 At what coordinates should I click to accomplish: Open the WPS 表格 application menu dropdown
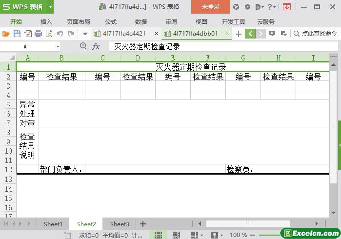[50, 7]
